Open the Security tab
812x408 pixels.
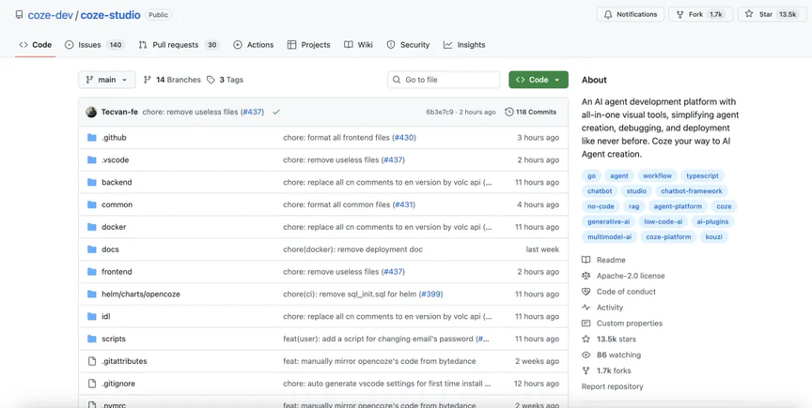pos(408,45)
